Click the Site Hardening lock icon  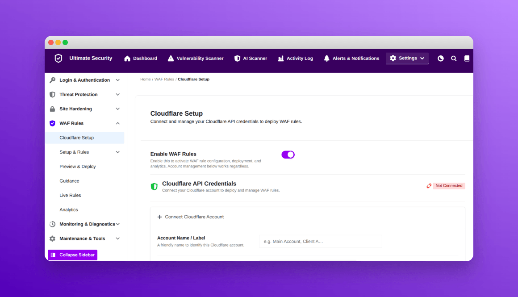coord(52,109)
